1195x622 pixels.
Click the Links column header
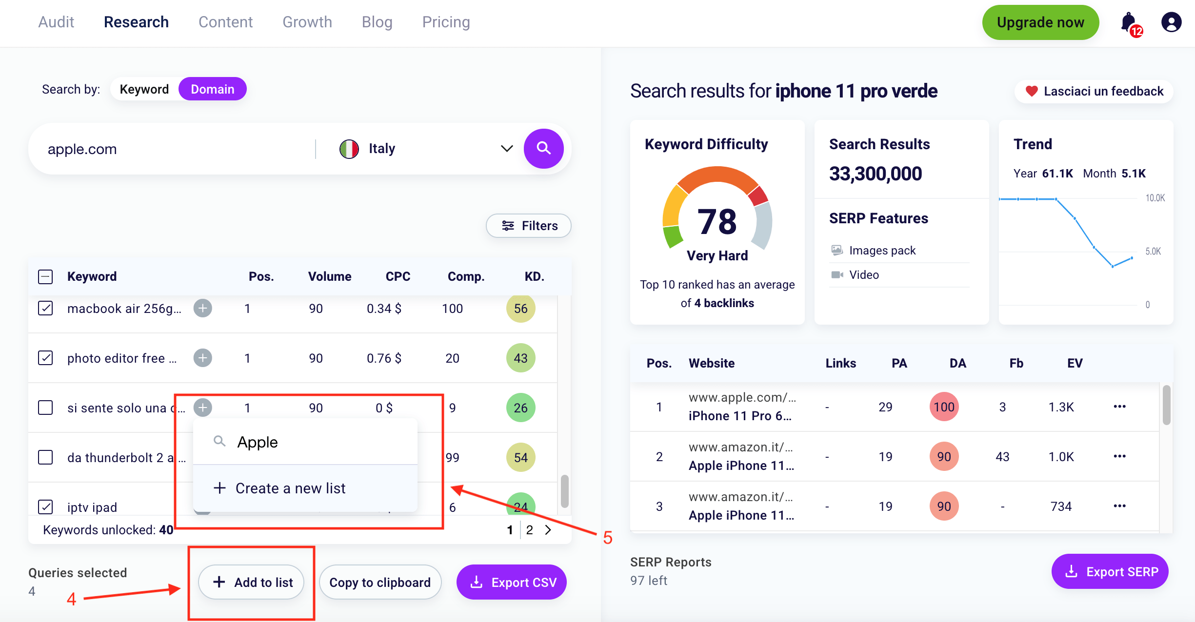[x=840, y=363]
